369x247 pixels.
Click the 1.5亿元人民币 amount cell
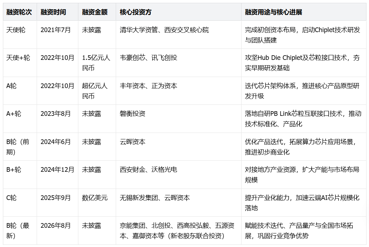[97, 63]
